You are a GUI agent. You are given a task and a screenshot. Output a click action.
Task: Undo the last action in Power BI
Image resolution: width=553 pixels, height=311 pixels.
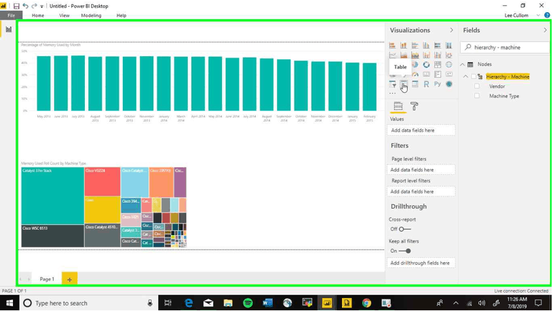click(25, 6)
